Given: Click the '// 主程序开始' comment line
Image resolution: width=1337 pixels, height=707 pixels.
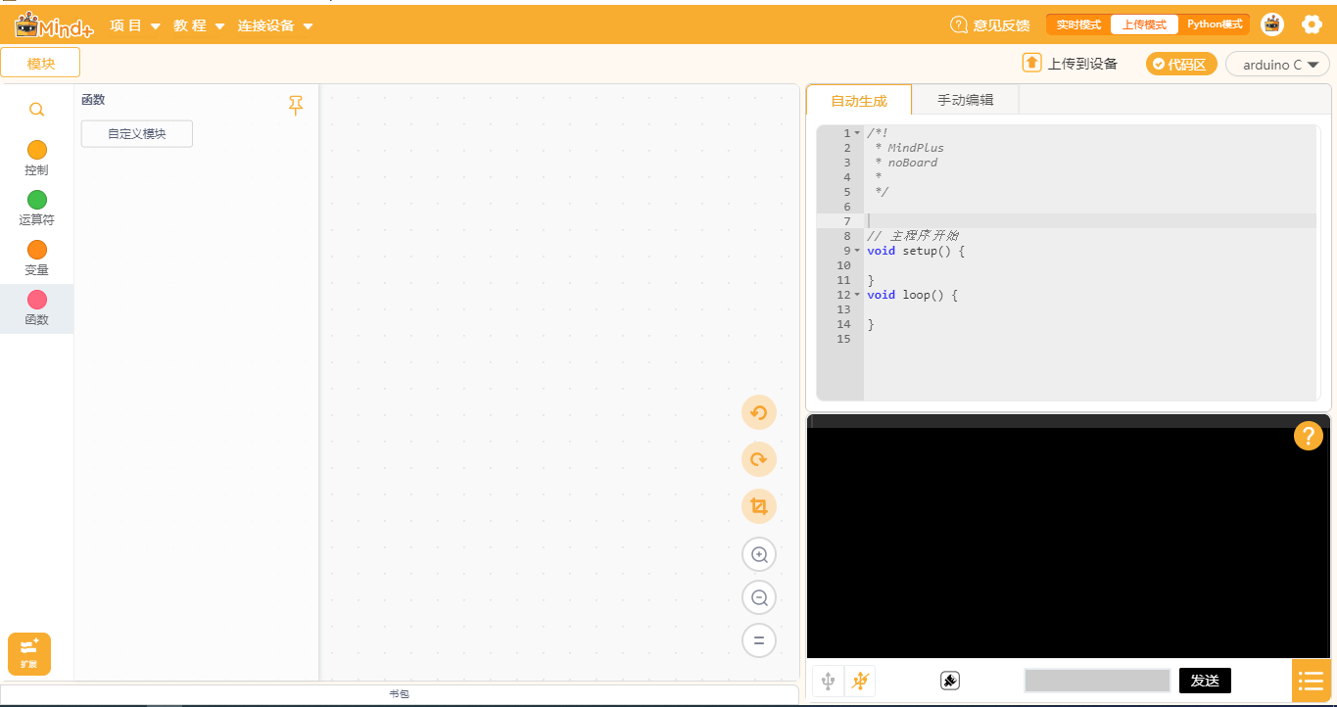Looking at the screenshot, I should [913, 236].
